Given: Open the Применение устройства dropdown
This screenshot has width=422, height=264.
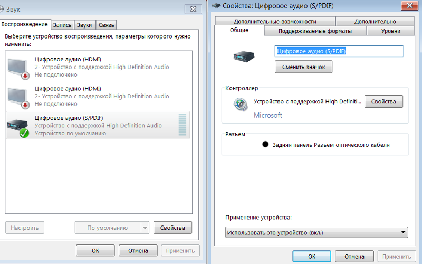Looking at the screenshot, I should tap(316, 232).
